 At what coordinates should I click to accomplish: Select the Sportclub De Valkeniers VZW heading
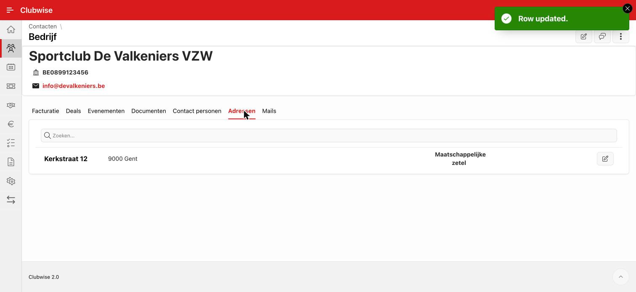[x=121, y=56]
